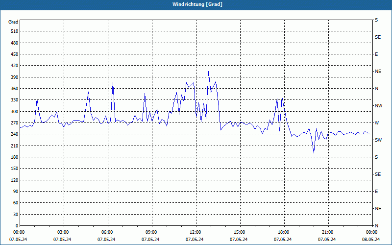Click the 07.05.24 date under 12:00

(195, 240)
